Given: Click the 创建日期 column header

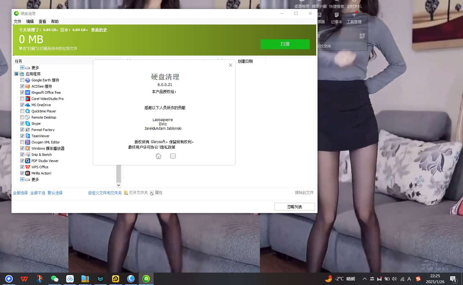Looking at the screenshot, I should (x=245, y=61).
